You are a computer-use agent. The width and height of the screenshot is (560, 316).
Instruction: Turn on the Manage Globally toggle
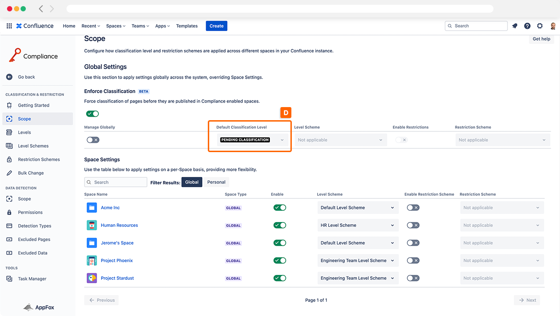[x=93, y=140]
